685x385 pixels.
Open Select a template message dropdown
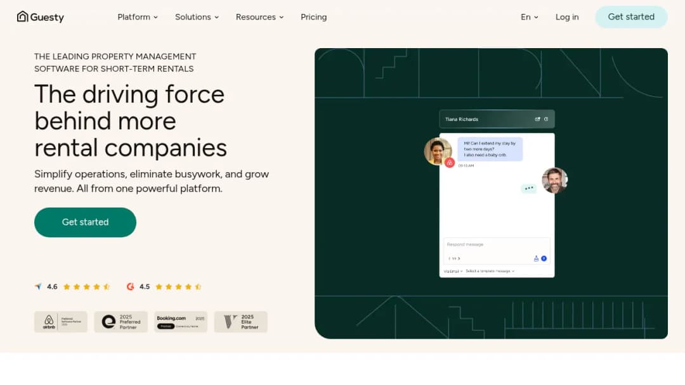(x=490, y=271)
